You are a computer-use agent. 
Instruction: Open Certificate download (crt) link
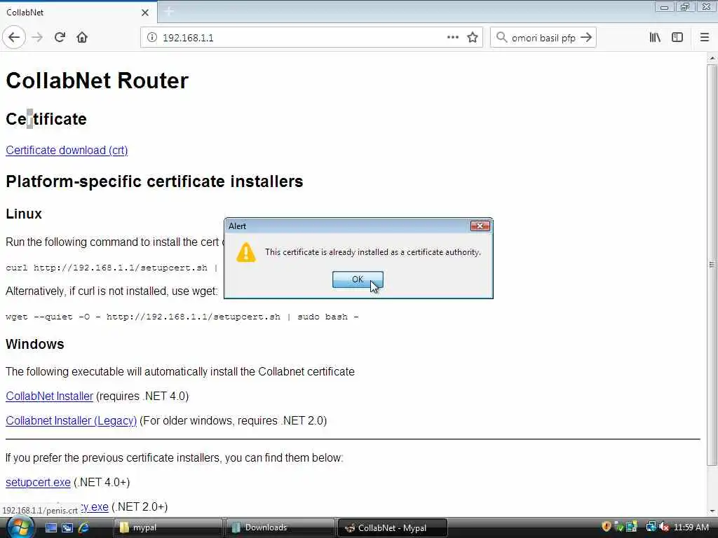(67, 151)
